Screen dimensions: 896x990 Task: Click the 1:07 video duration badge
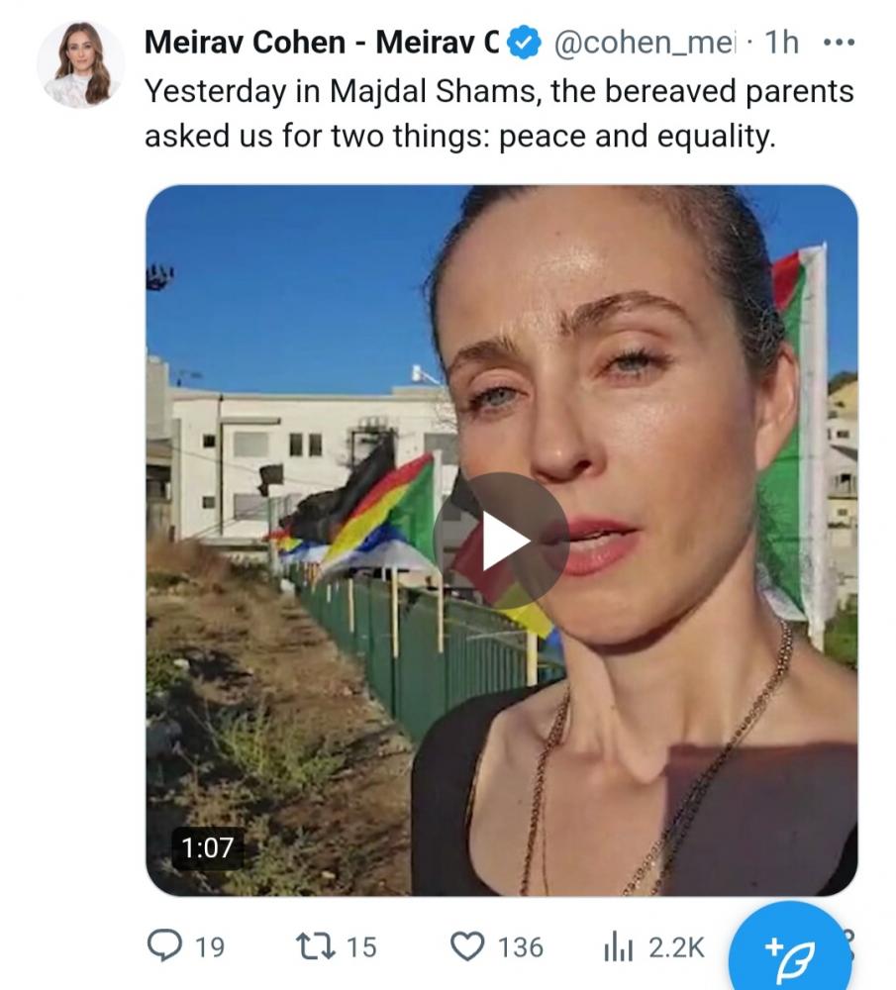point(207,847)
